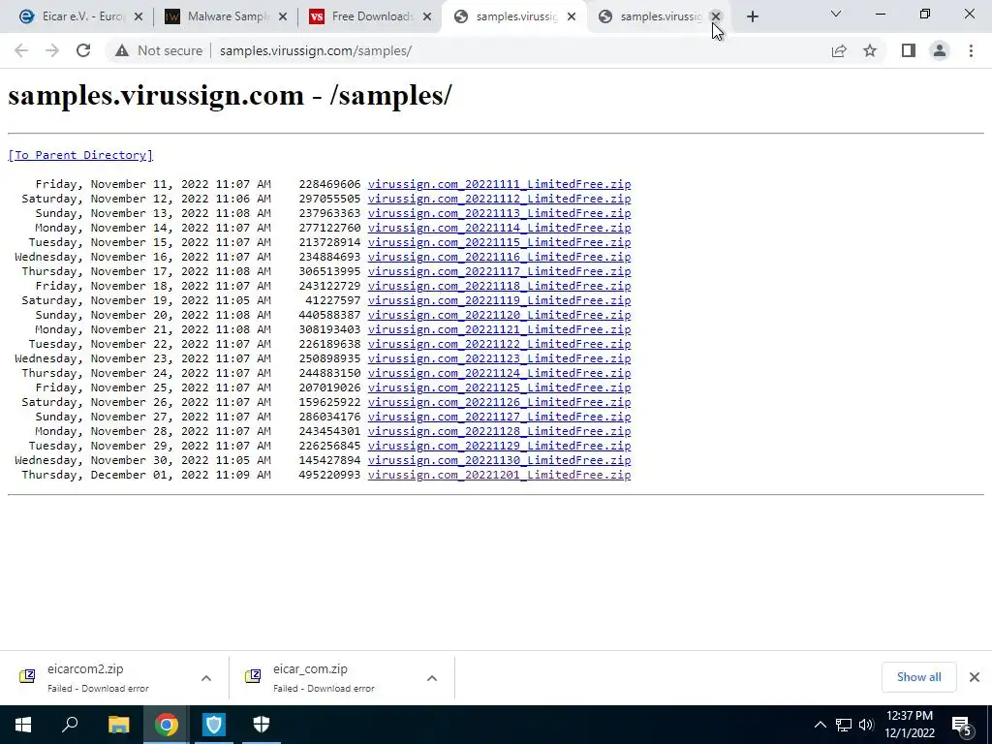This screenshot has height=744, width=992.
Task: Download virussign.com_20221120_LimitedFree.zip
Action: tap(499, 315)
